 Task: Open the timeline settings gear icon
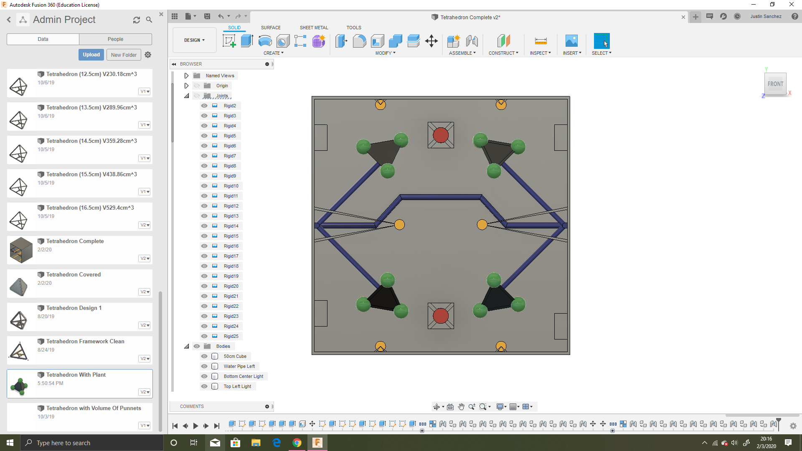pos(793,426)
